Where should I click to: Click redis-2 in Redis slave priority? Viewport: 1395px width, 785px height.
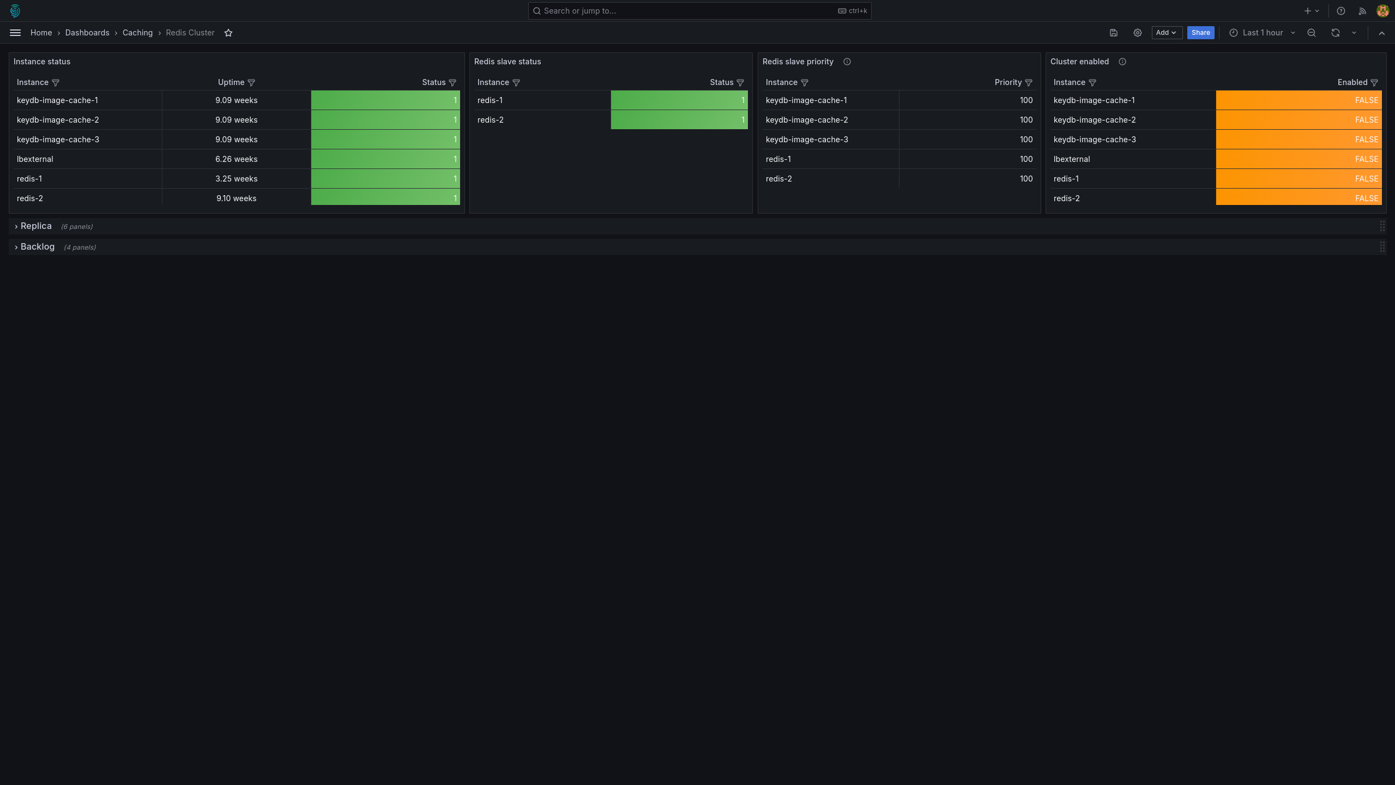(x=778, y=179)
